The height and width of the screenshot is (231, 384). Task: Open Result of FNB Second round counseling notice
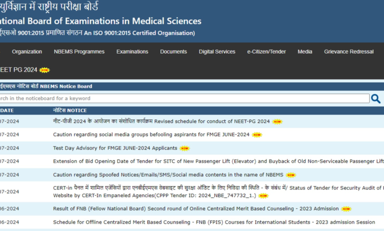pyautogui.click(x=195, y=208)
